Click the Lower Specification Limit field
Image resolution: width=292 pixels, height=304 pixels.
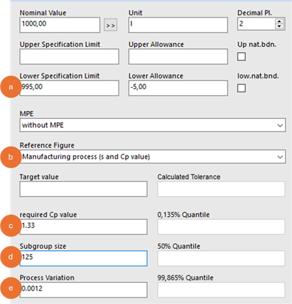pos(70,88)
